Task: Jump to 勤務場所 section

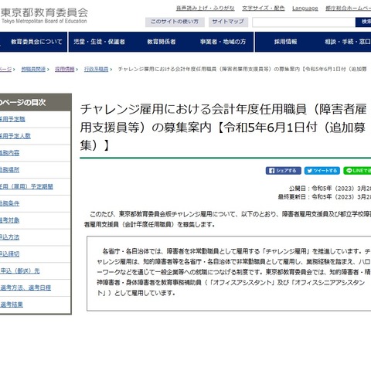Action: click(9, 170)
